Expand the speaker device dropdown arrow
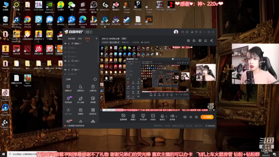This screenshot has width=279, height=157. (176, 117)
